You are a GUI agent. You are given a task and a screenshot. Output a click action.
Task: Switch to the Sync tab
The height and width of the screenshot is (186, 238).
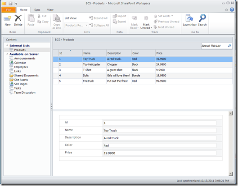coord(37,10)
